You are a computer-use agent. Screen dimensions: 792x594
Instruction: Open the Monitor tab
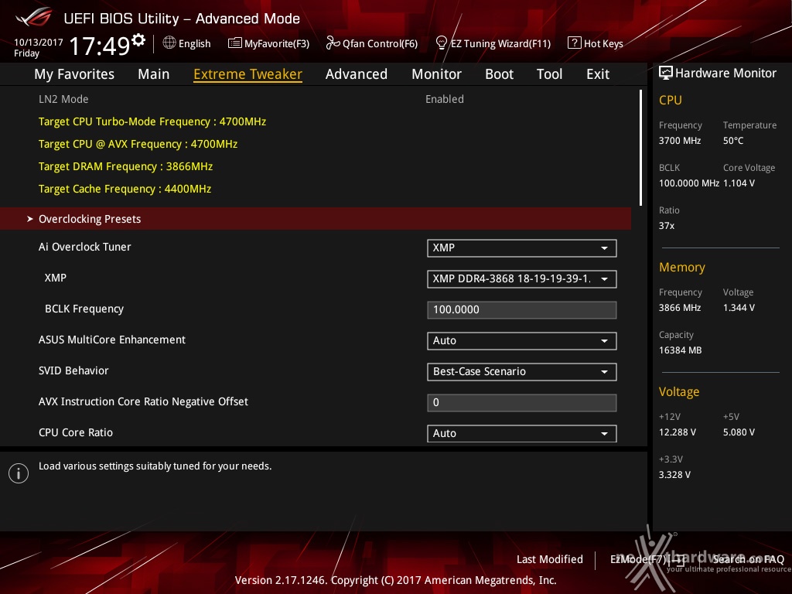pyautogui.click(x=436, y=74)
